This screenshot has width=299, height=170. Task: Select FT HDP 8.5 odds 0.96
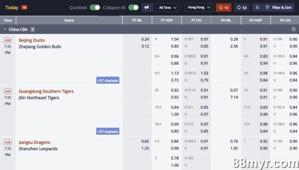[x=175, y=56]
